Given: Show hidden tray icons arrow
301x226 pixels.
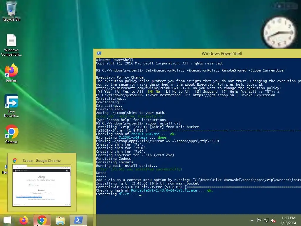Looking at the screenshot, I should click(x=252, y=220).
